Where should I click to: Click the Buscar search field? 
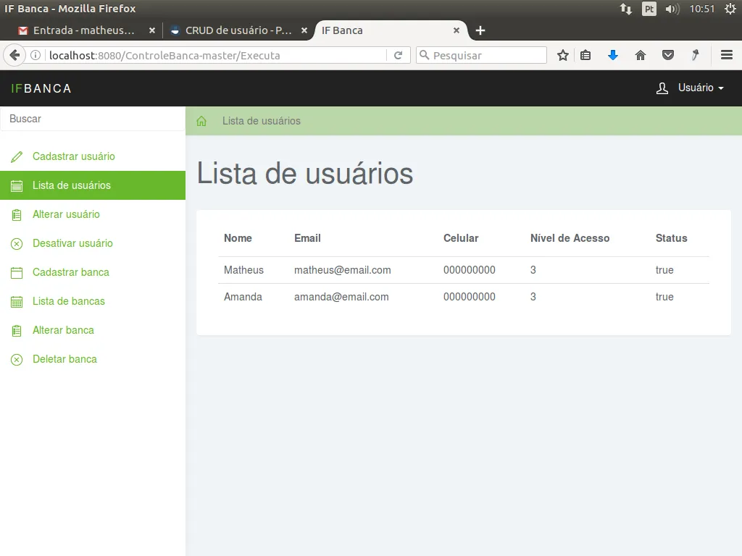(93, 119)
